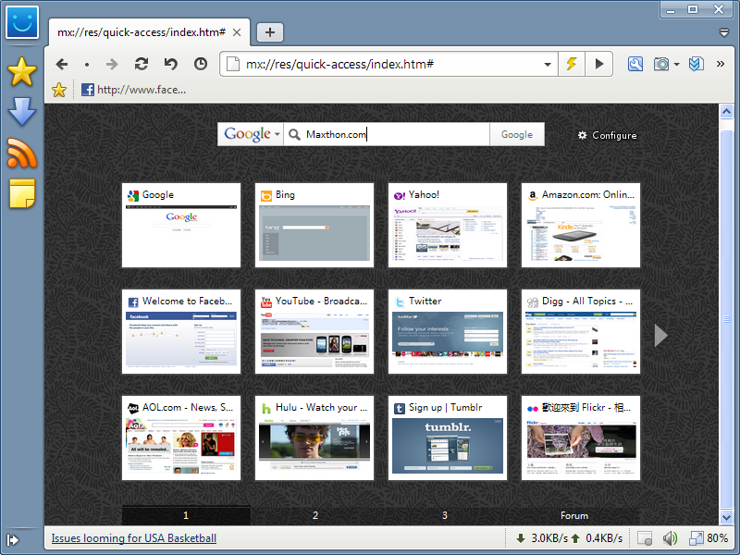Screen dimensions: 740x555
Task: Open Issues looming for USA Basketball link
Action: [x=133, y=538]
